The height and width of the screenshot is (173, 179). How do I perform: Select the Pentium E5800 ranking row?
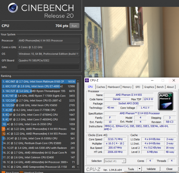coord(39,143)
